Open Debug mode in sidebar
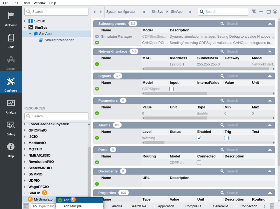This screenshot has height=209, width=280. [x=11, y=128]
